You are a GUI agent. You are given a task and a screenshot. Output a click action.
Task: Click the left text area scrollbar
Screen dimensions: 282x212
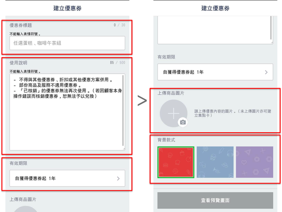(123, 111)
